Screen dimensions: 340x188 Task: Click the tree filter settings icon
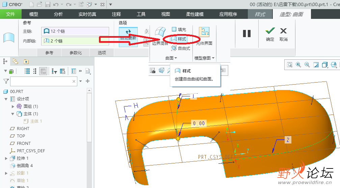coord(54,71)
